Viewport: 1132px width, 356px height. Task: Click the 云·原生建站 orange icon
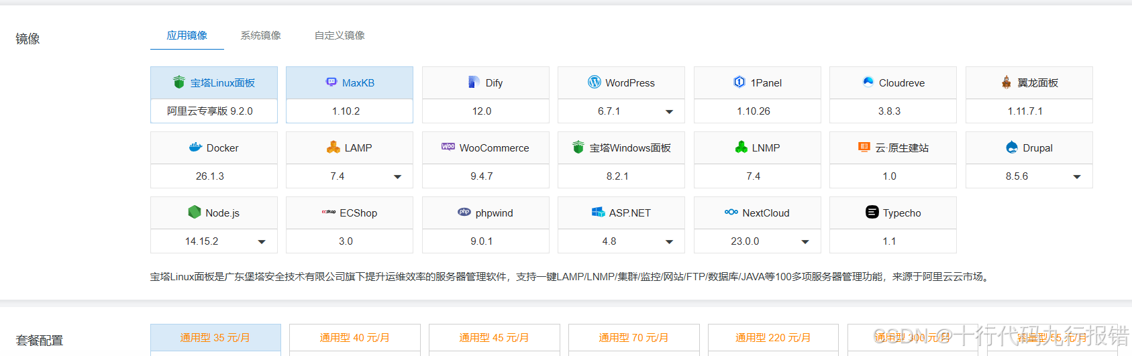click(x=864, y=147)
